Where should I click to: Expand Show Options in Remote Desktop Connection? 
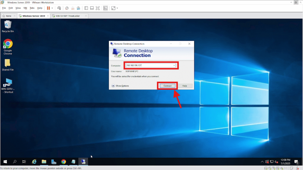tap(120, 86)
